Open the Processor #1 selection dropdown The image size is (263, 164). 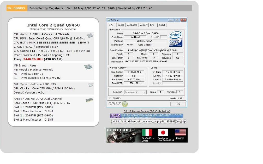145,92
